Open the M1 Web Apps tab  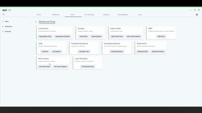[89, 15]
